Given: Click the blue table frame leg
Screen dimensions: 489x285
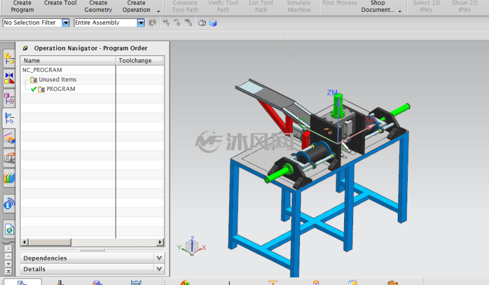Looking at the screenshot, I should (296, 233).
